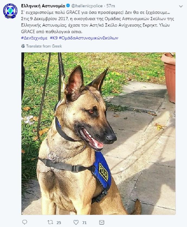Image resolution: width=187 pixels, height=227 pixels.
Task: Open the #ΟμάδαΑστυνομικώνΣκύλων hashtag
Action: click(x=89, y=38)
